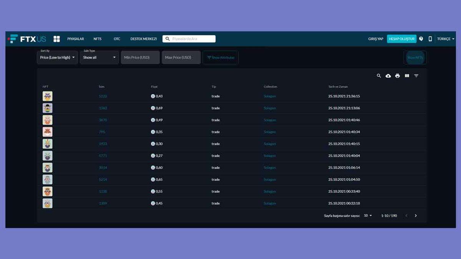This screenshot has width=461, height=259.
Task: Click the table search magnifier icon
Action: click(379, 76)
